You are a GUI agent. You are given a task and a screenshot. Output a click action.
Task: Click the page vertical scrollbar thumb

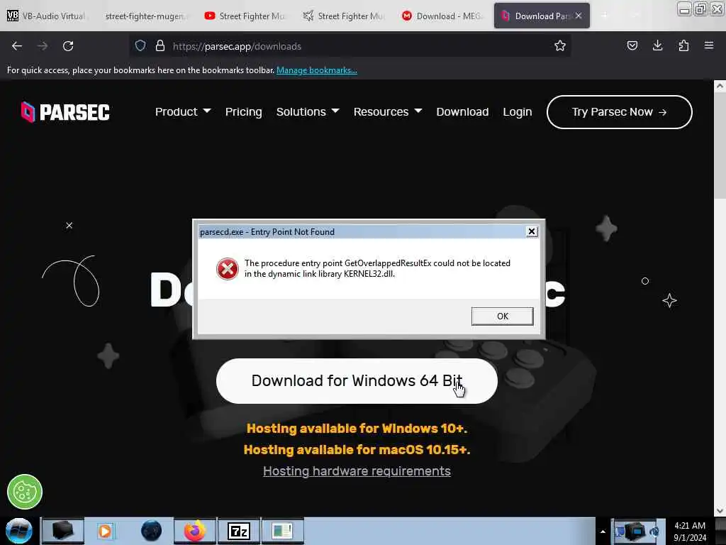(720, 145)
